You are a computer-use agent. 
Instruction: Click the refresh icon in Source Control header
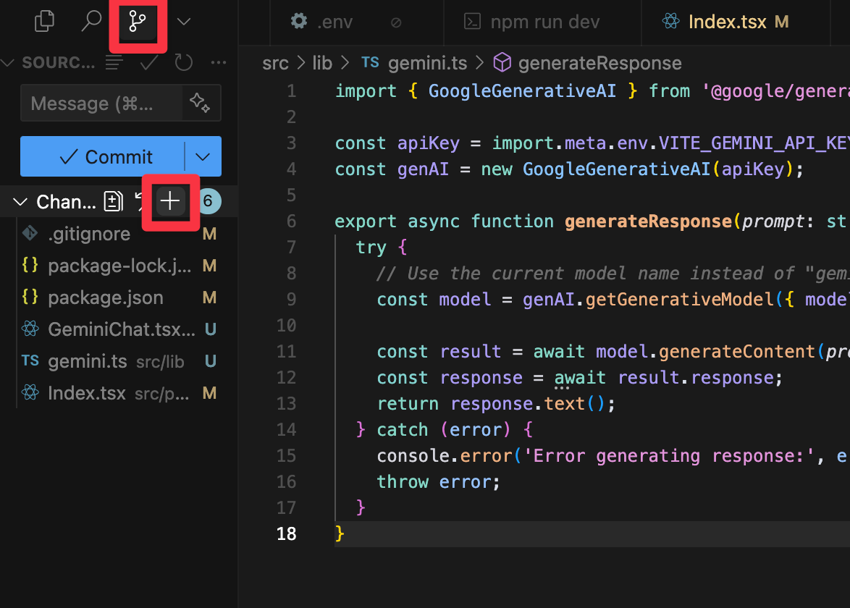point(183,63)
